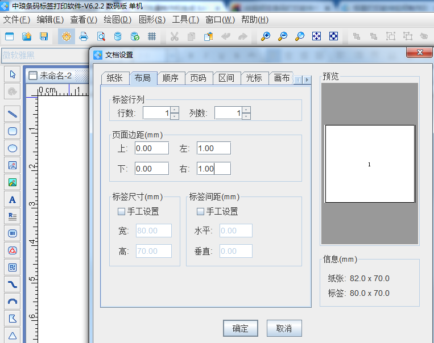Viewport: 434px width, 343px height.
Task: Select the ellipse drawing tool
Action: coord(13,148)
